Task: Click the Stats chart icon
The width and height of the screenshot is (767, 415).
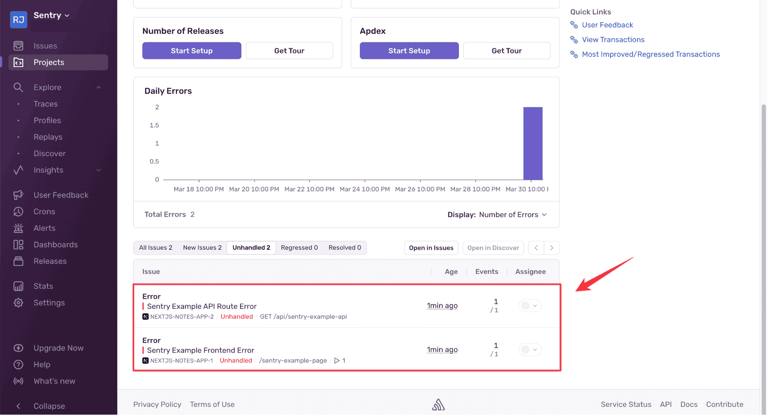Action: coord(18,286)
